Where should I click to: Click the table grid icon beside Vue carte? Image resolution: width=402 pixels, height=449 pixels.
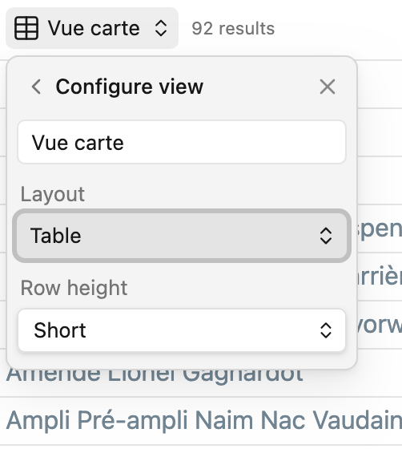(x=26, y=28)
